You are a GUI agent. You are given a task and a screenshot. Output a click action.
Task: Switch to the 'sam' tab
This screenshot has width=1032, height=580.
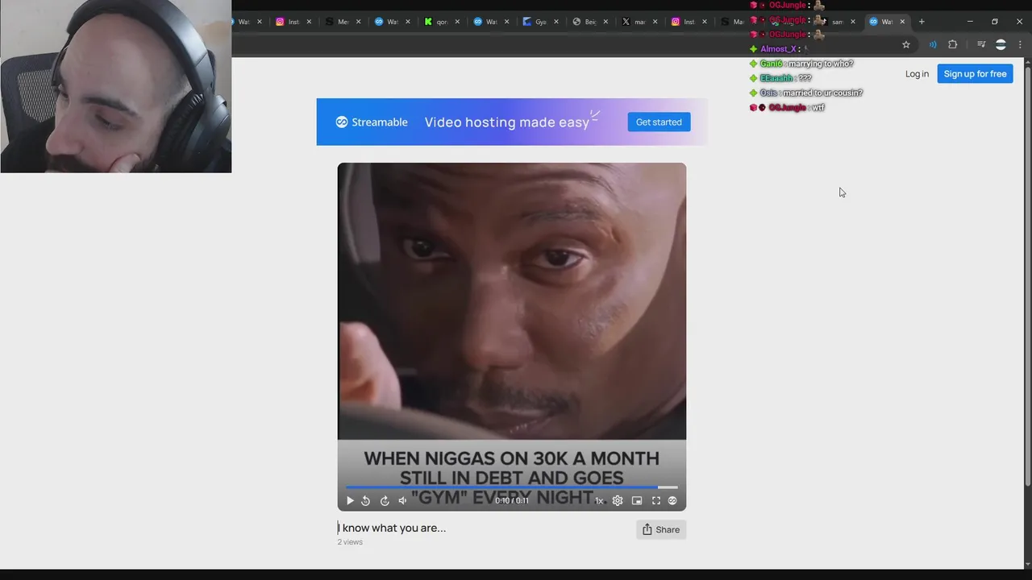(836, 22)
